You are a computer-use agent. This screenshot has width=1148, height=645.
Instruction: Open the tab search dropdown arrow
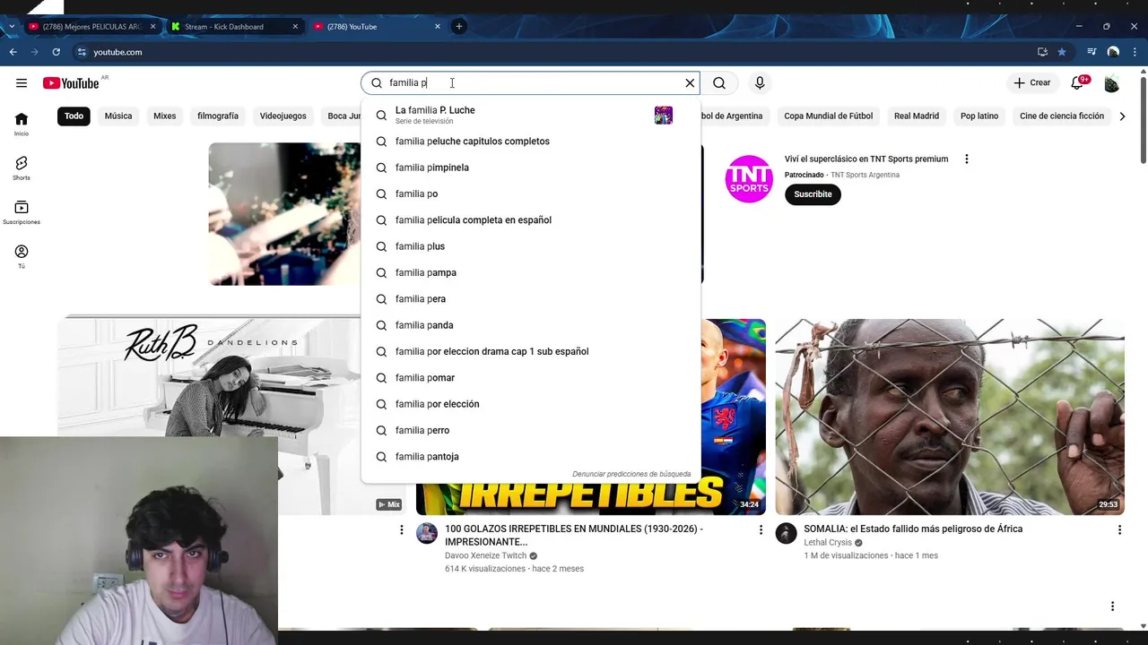11,27
